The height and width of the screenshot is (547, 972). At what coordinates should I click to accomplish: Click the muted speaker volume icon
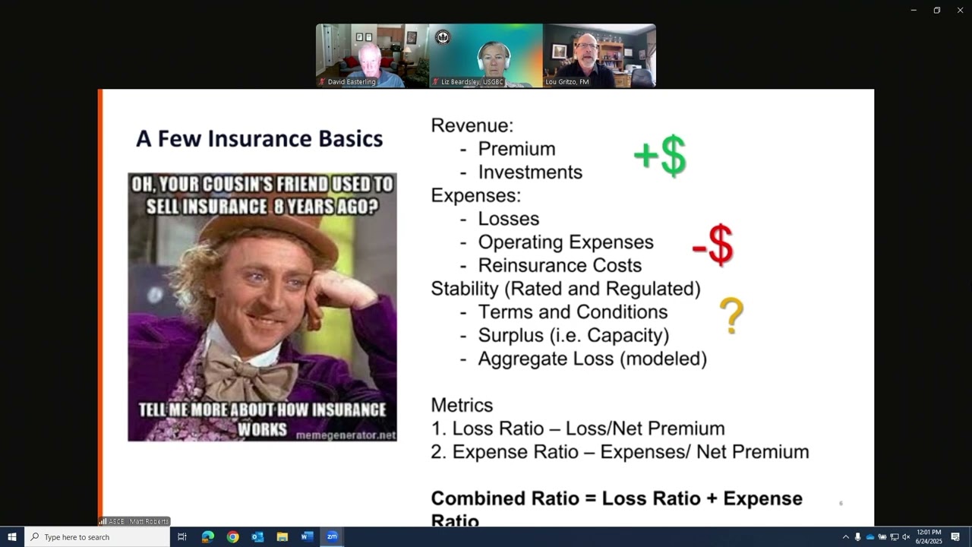click(906, 537)
